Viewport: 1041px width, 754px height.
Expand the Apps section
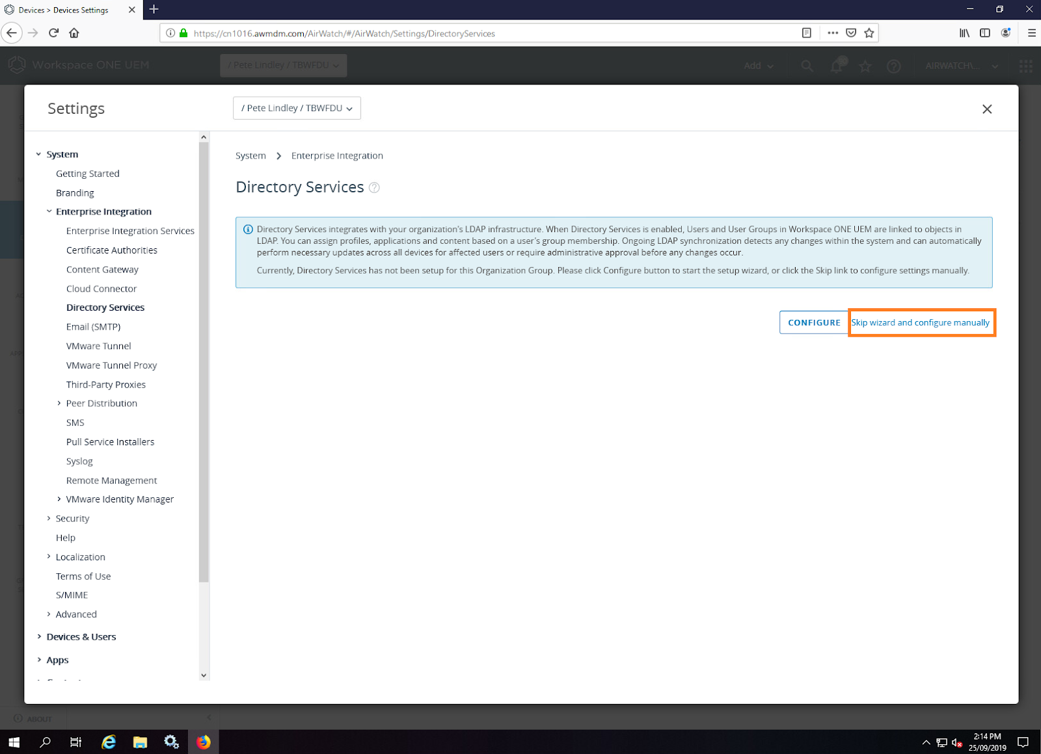39,660
